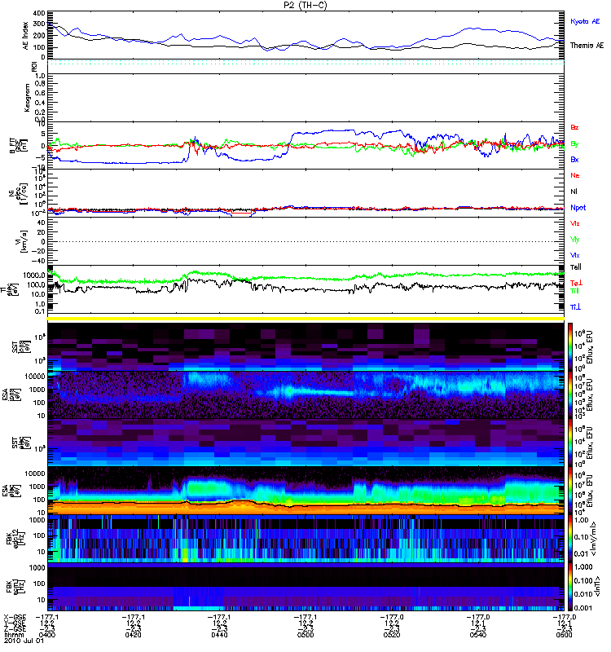The image size is (611, 652).
Task: Click the "Keogram" axis label
Action: (27, 97)
